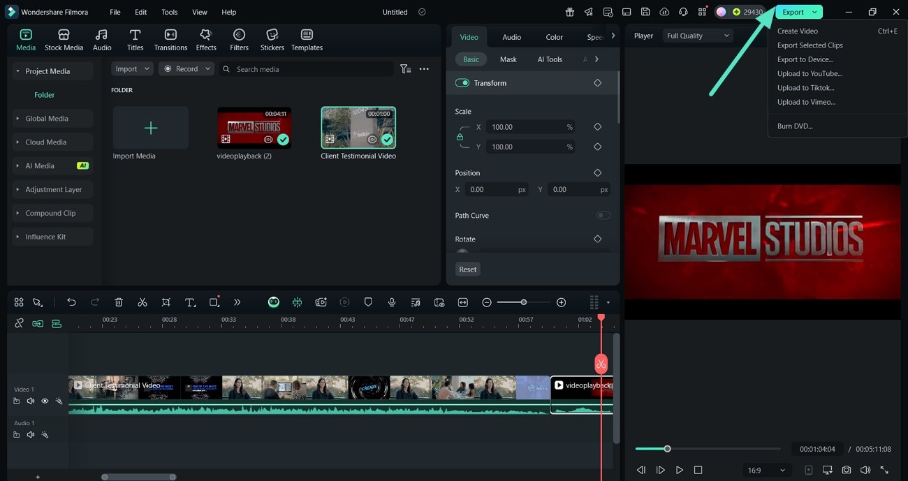Add text with the T tool icon
Viewport: 908px width, 481px height.
tap(190, 302)
